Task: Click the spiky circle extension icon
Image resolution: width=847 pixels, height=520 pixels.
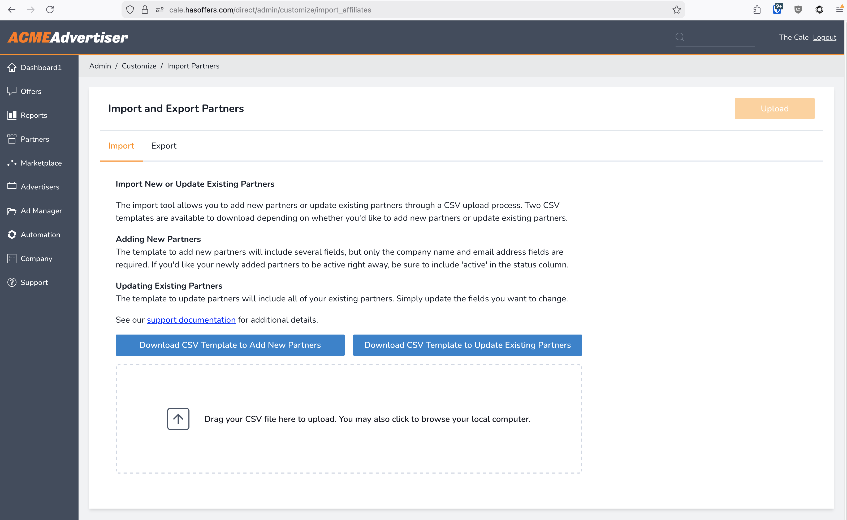Action: point(819,10)
